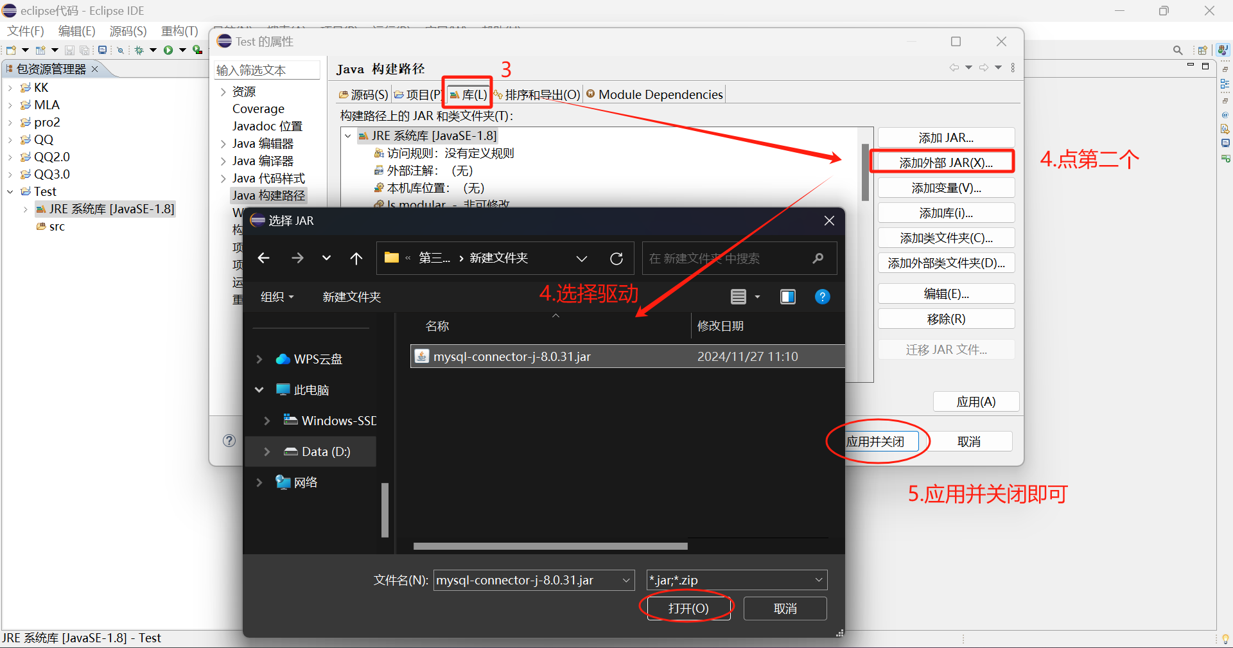1233x648 pixels.
Task: Open the 编辑(E) menu
Action: pos(76,31)
